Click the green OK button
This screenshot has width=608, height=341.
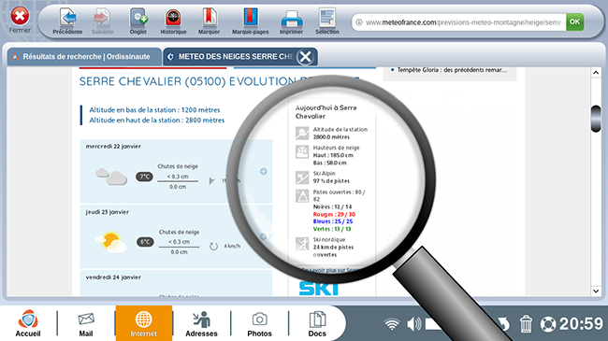[x=574, y=22]
